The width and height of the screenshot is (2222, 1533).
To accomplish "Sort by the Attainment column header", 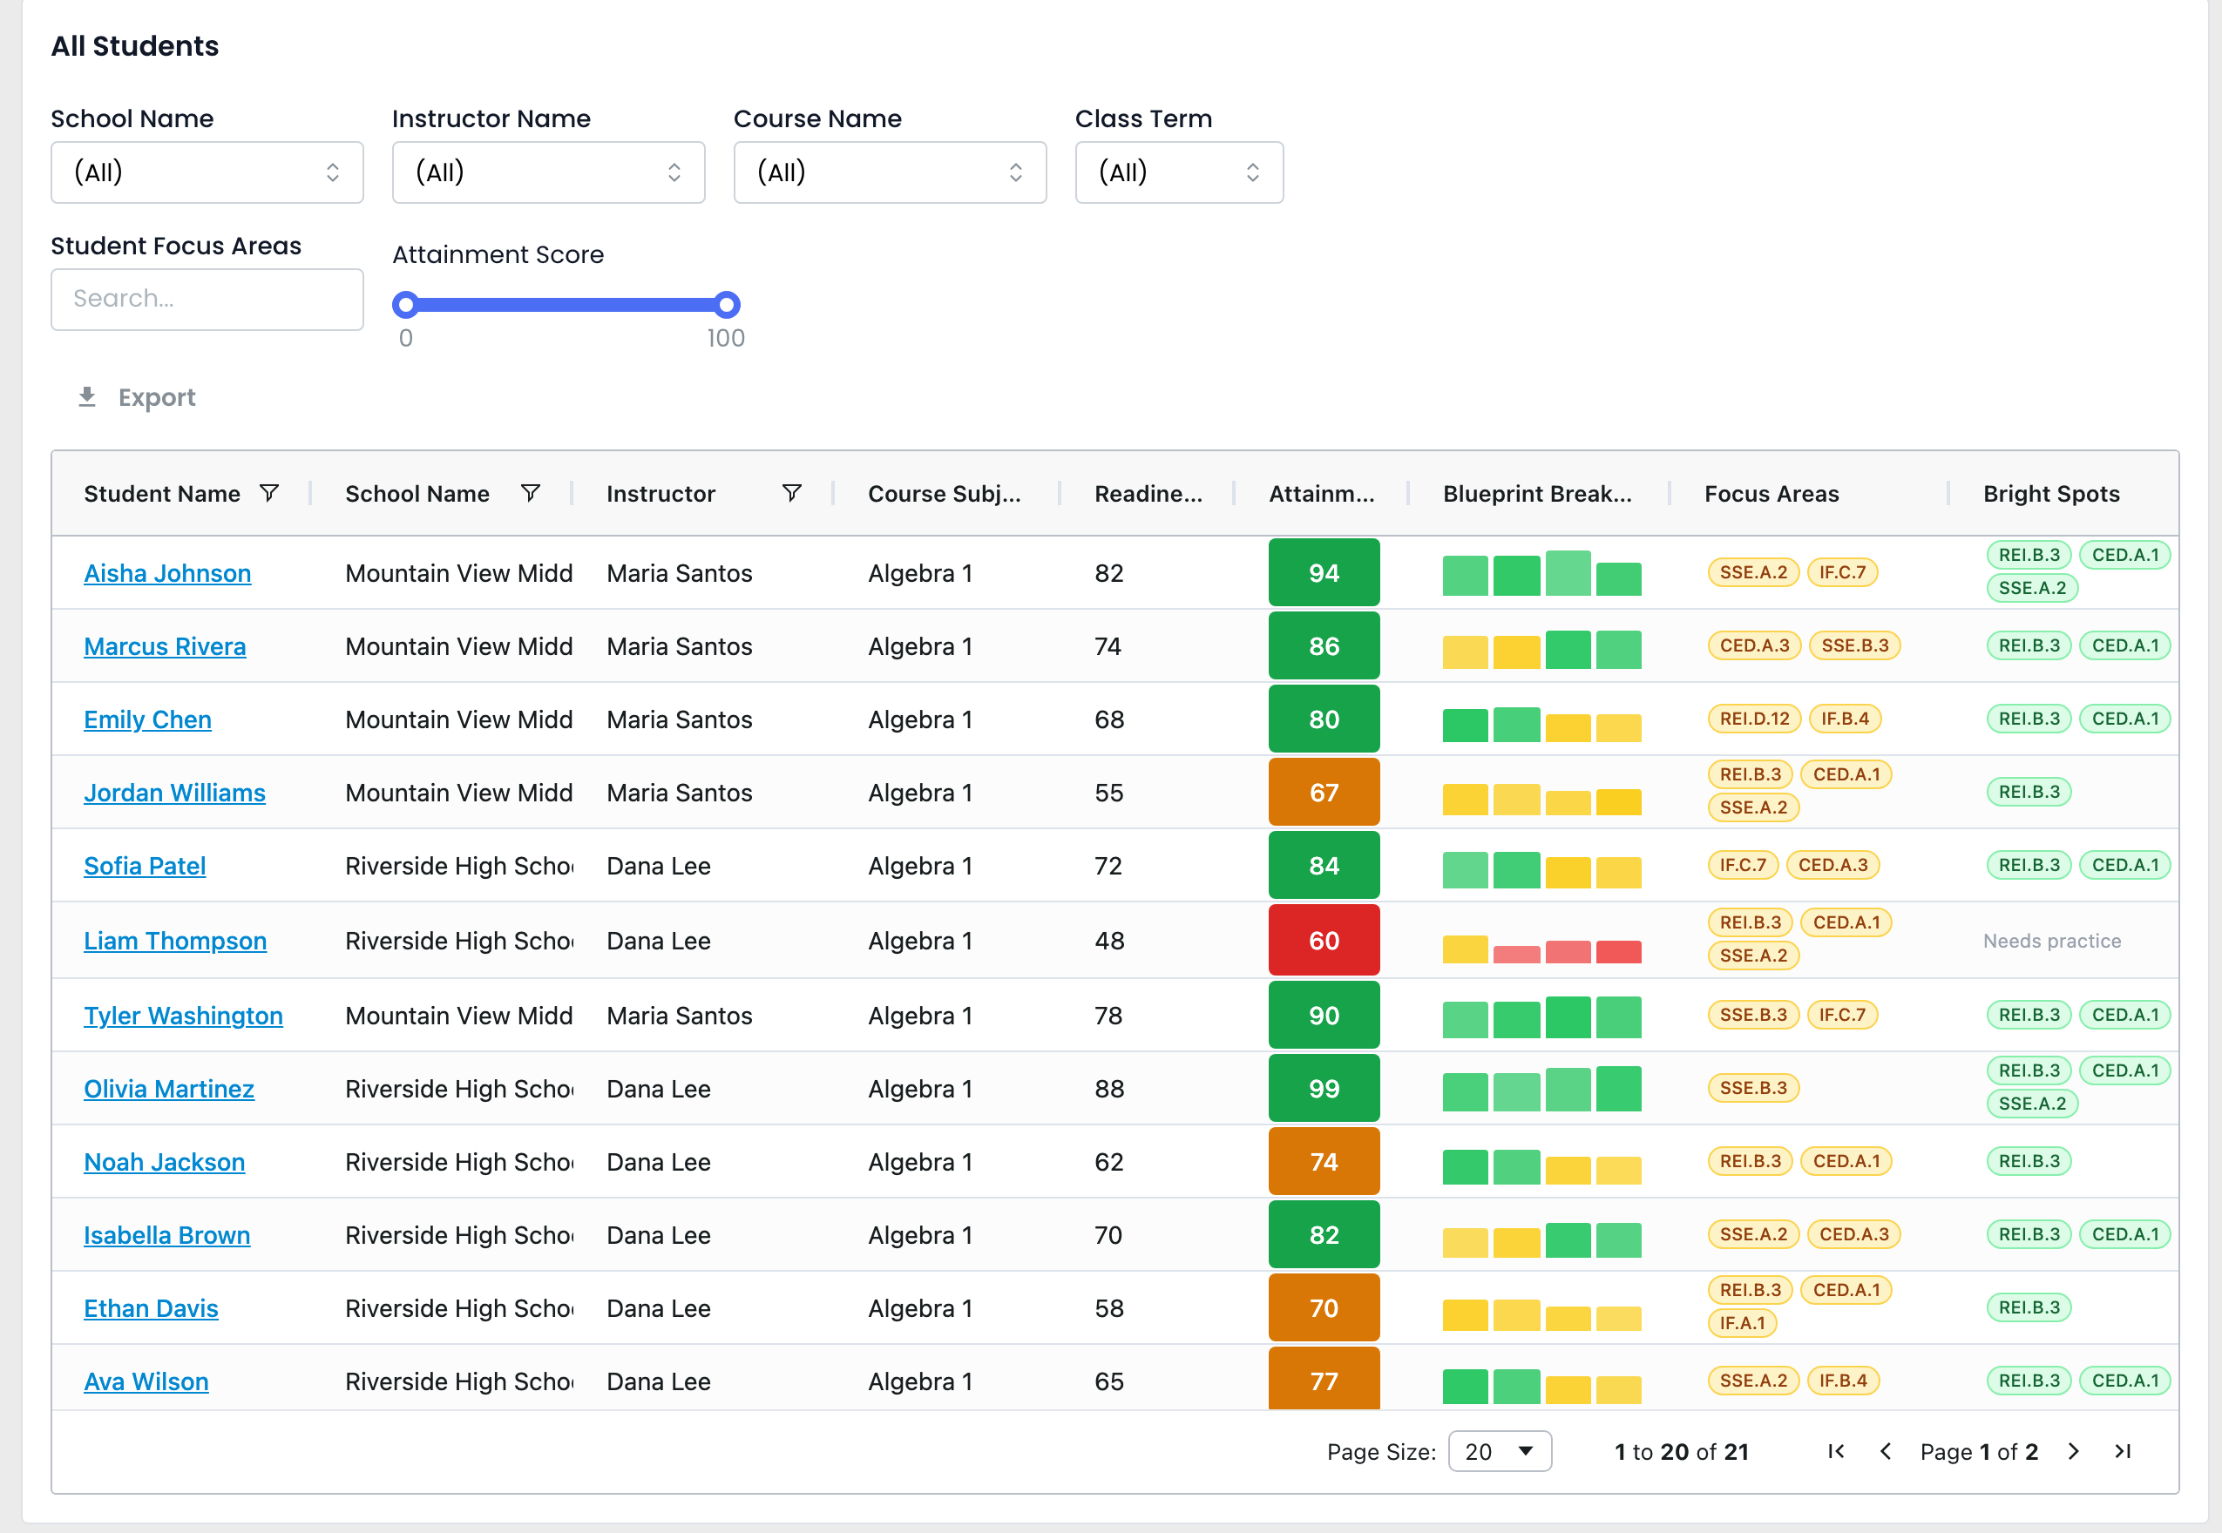I will coord(1321,493).
